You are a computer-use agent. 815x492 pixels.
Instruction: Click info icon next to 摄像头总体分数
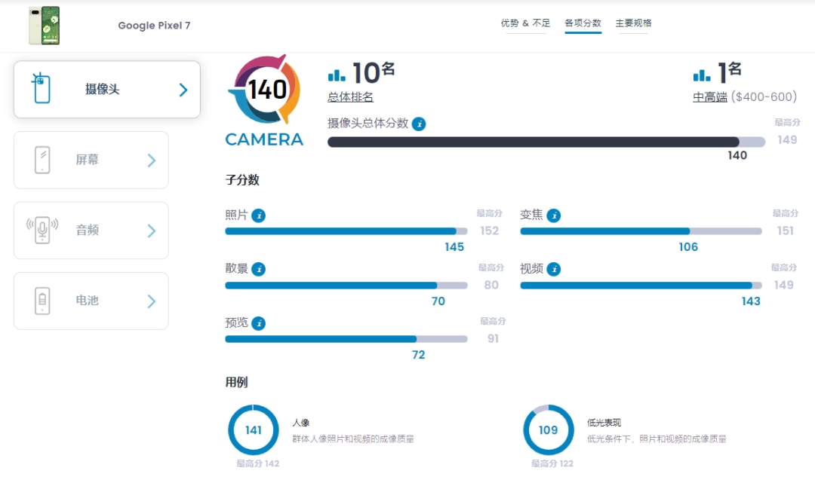tap(419, 124)
